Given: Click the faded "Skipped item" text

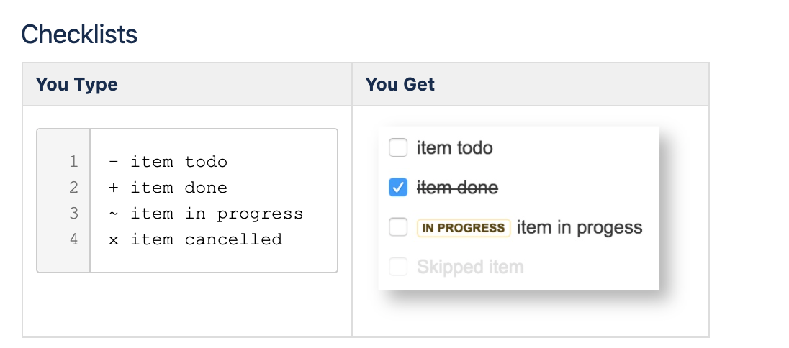Looking at the screenshot, I should [x=470, y=267].
